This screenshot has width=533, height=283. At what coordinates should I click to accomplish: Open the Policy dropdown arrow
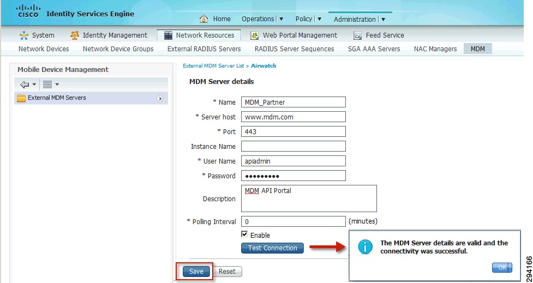coord(319,19)
